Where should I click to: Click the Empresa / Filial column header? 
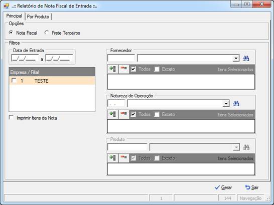tap(52, 72)
